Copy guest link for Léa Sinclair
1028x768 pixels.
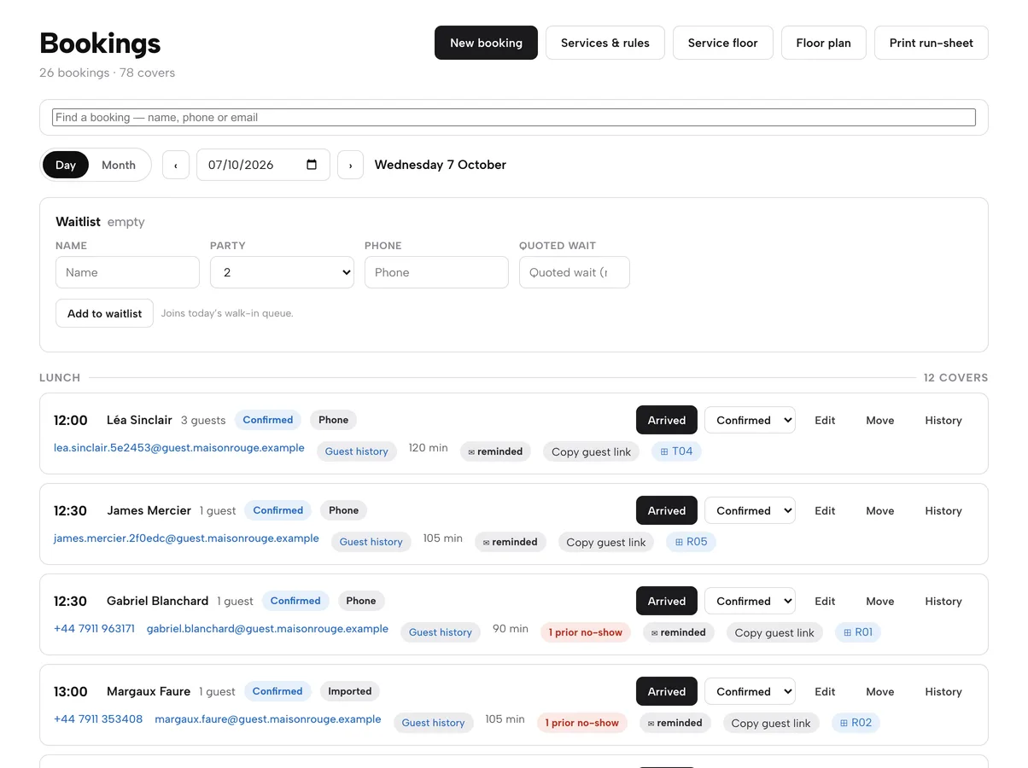point(592,451)
